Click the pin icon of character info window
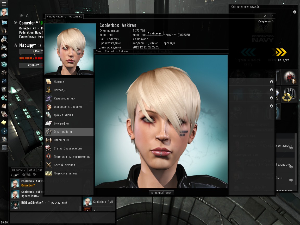300x225 pixels. (265, 16)
